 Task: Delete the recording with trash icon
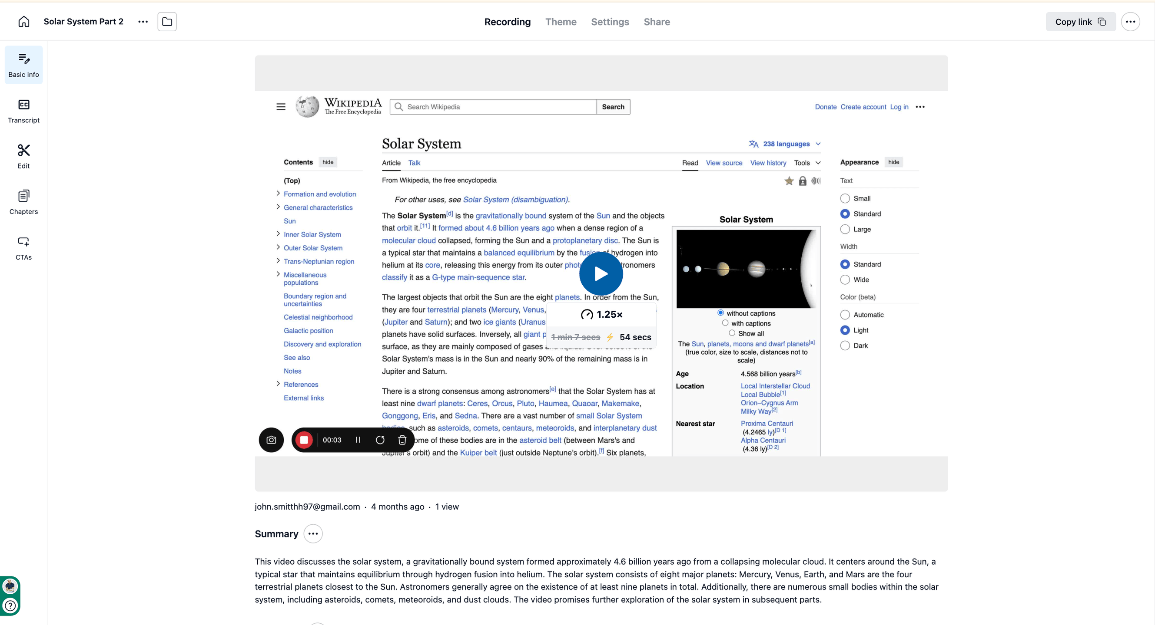tap(402, 440)
